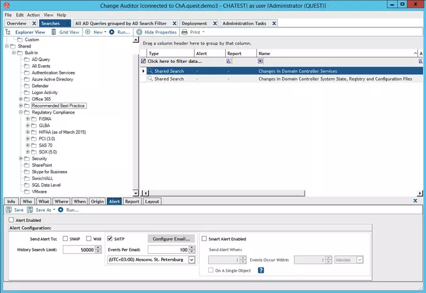Click the History Search Limit input field
This screenshot has height=293, width=426.
click(79, 250)
